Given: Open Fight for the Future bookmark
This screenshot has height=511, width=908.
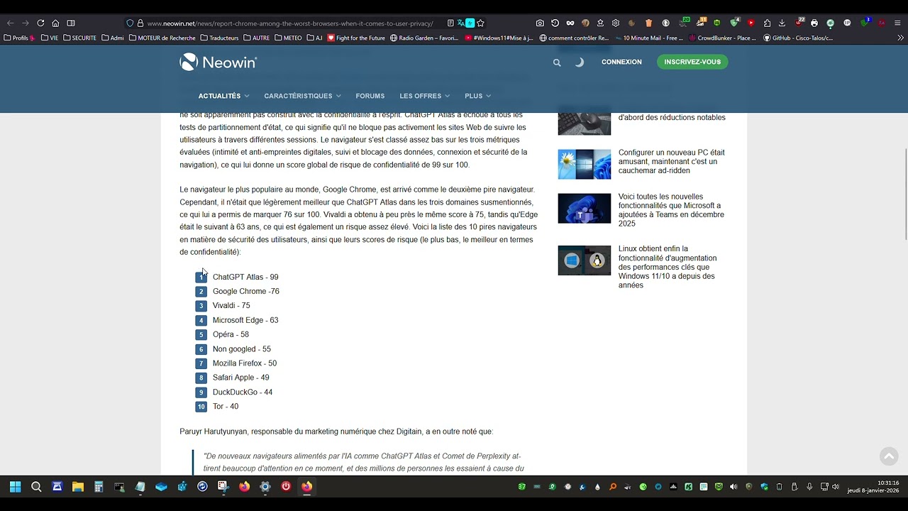Looking at the screenshot, I should tap(356, 38).
